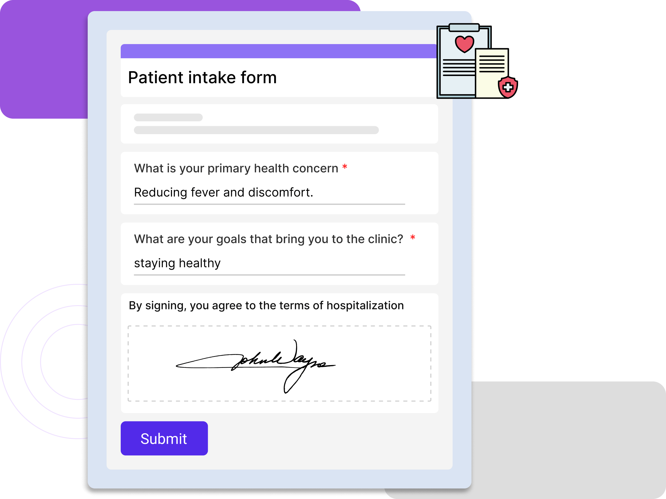Image resolution: width=666 pixels, height=499 pixels.
Task: Click the text lines on the blue clipboard
Action: (x=458, y=68)
